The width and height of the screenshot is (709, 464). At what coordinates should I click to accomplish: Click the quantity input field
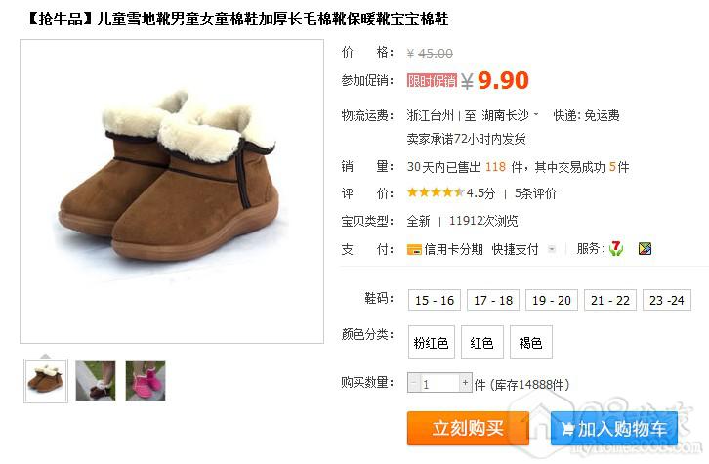click(439, 383)
